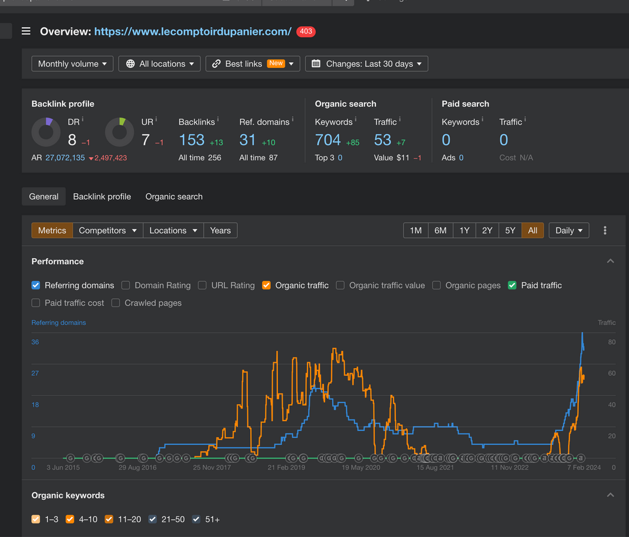The image size is (629, 537).
Task: Click the calendar icon in Changes filter
Action: [x=316, y=64]
